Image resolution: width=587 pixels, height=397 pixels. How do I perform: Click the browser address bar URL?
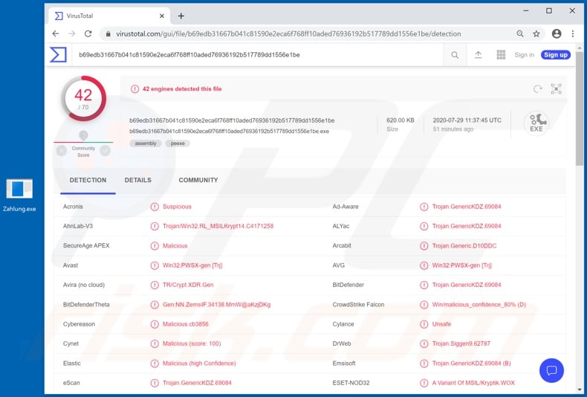[x=288, y=33]
